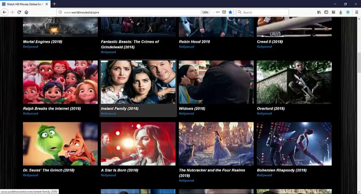The width and height of the screenshot is (361, 194).
Task: Reset the 120% zoom level badge
Action: click(205, 12)
